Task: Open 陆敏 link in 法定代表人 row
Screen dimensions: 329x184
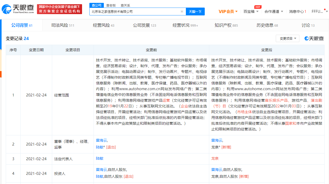Action: coord(100,159)
